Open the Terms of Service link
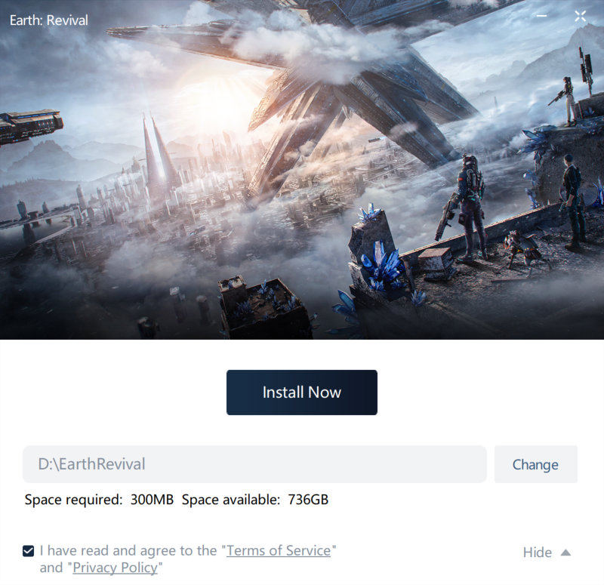This screenshot has height=585, width=604. click(279, 550)
